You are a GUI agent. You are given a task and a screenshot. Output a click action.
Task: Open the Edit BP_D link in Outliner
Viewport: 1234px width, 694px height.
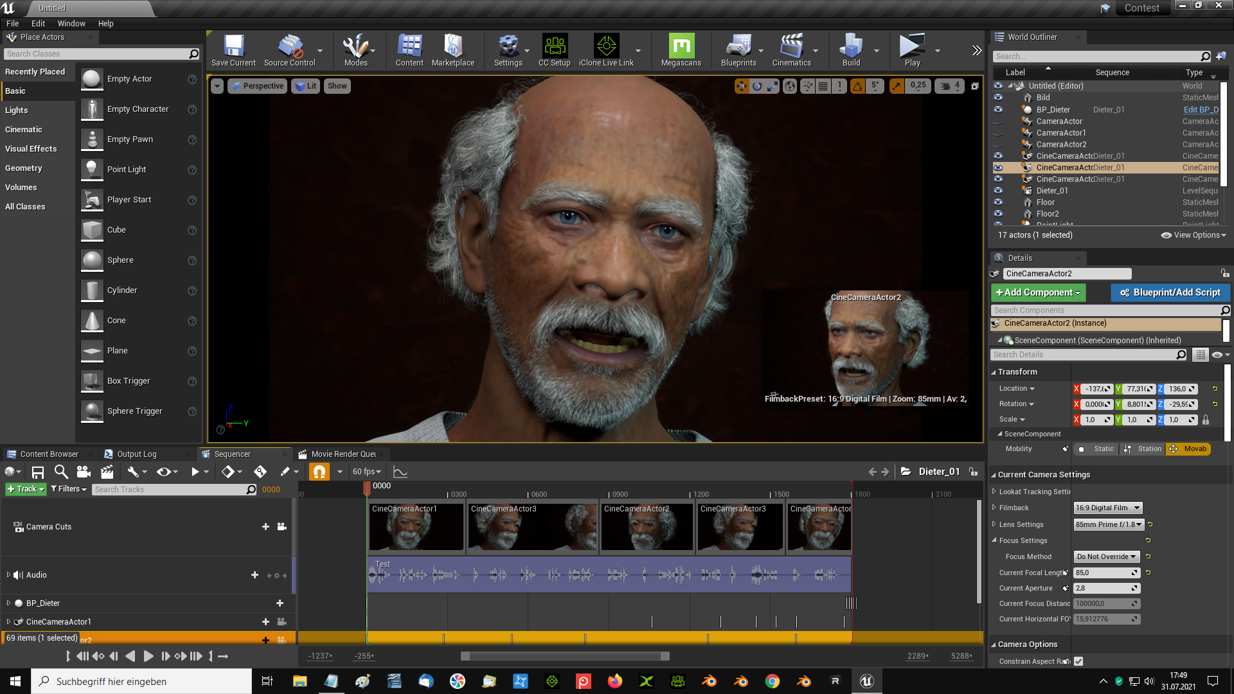click(x=1201, y=110)
